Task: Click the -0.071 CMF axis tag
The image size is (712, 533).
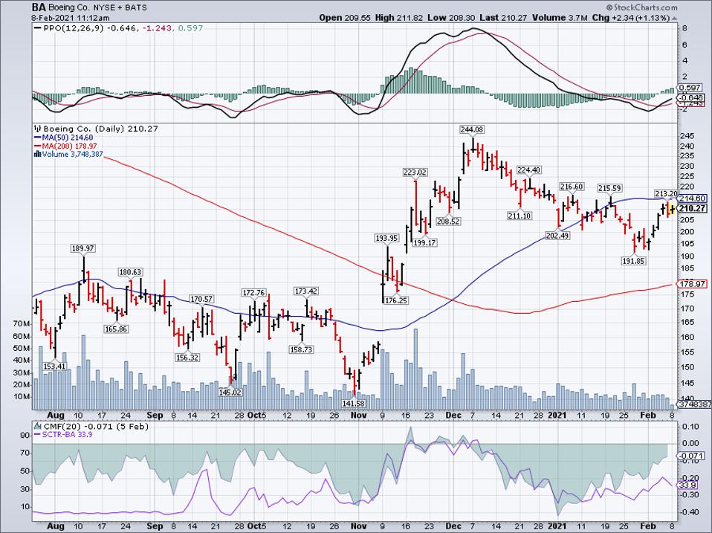Action: (690, 456)
